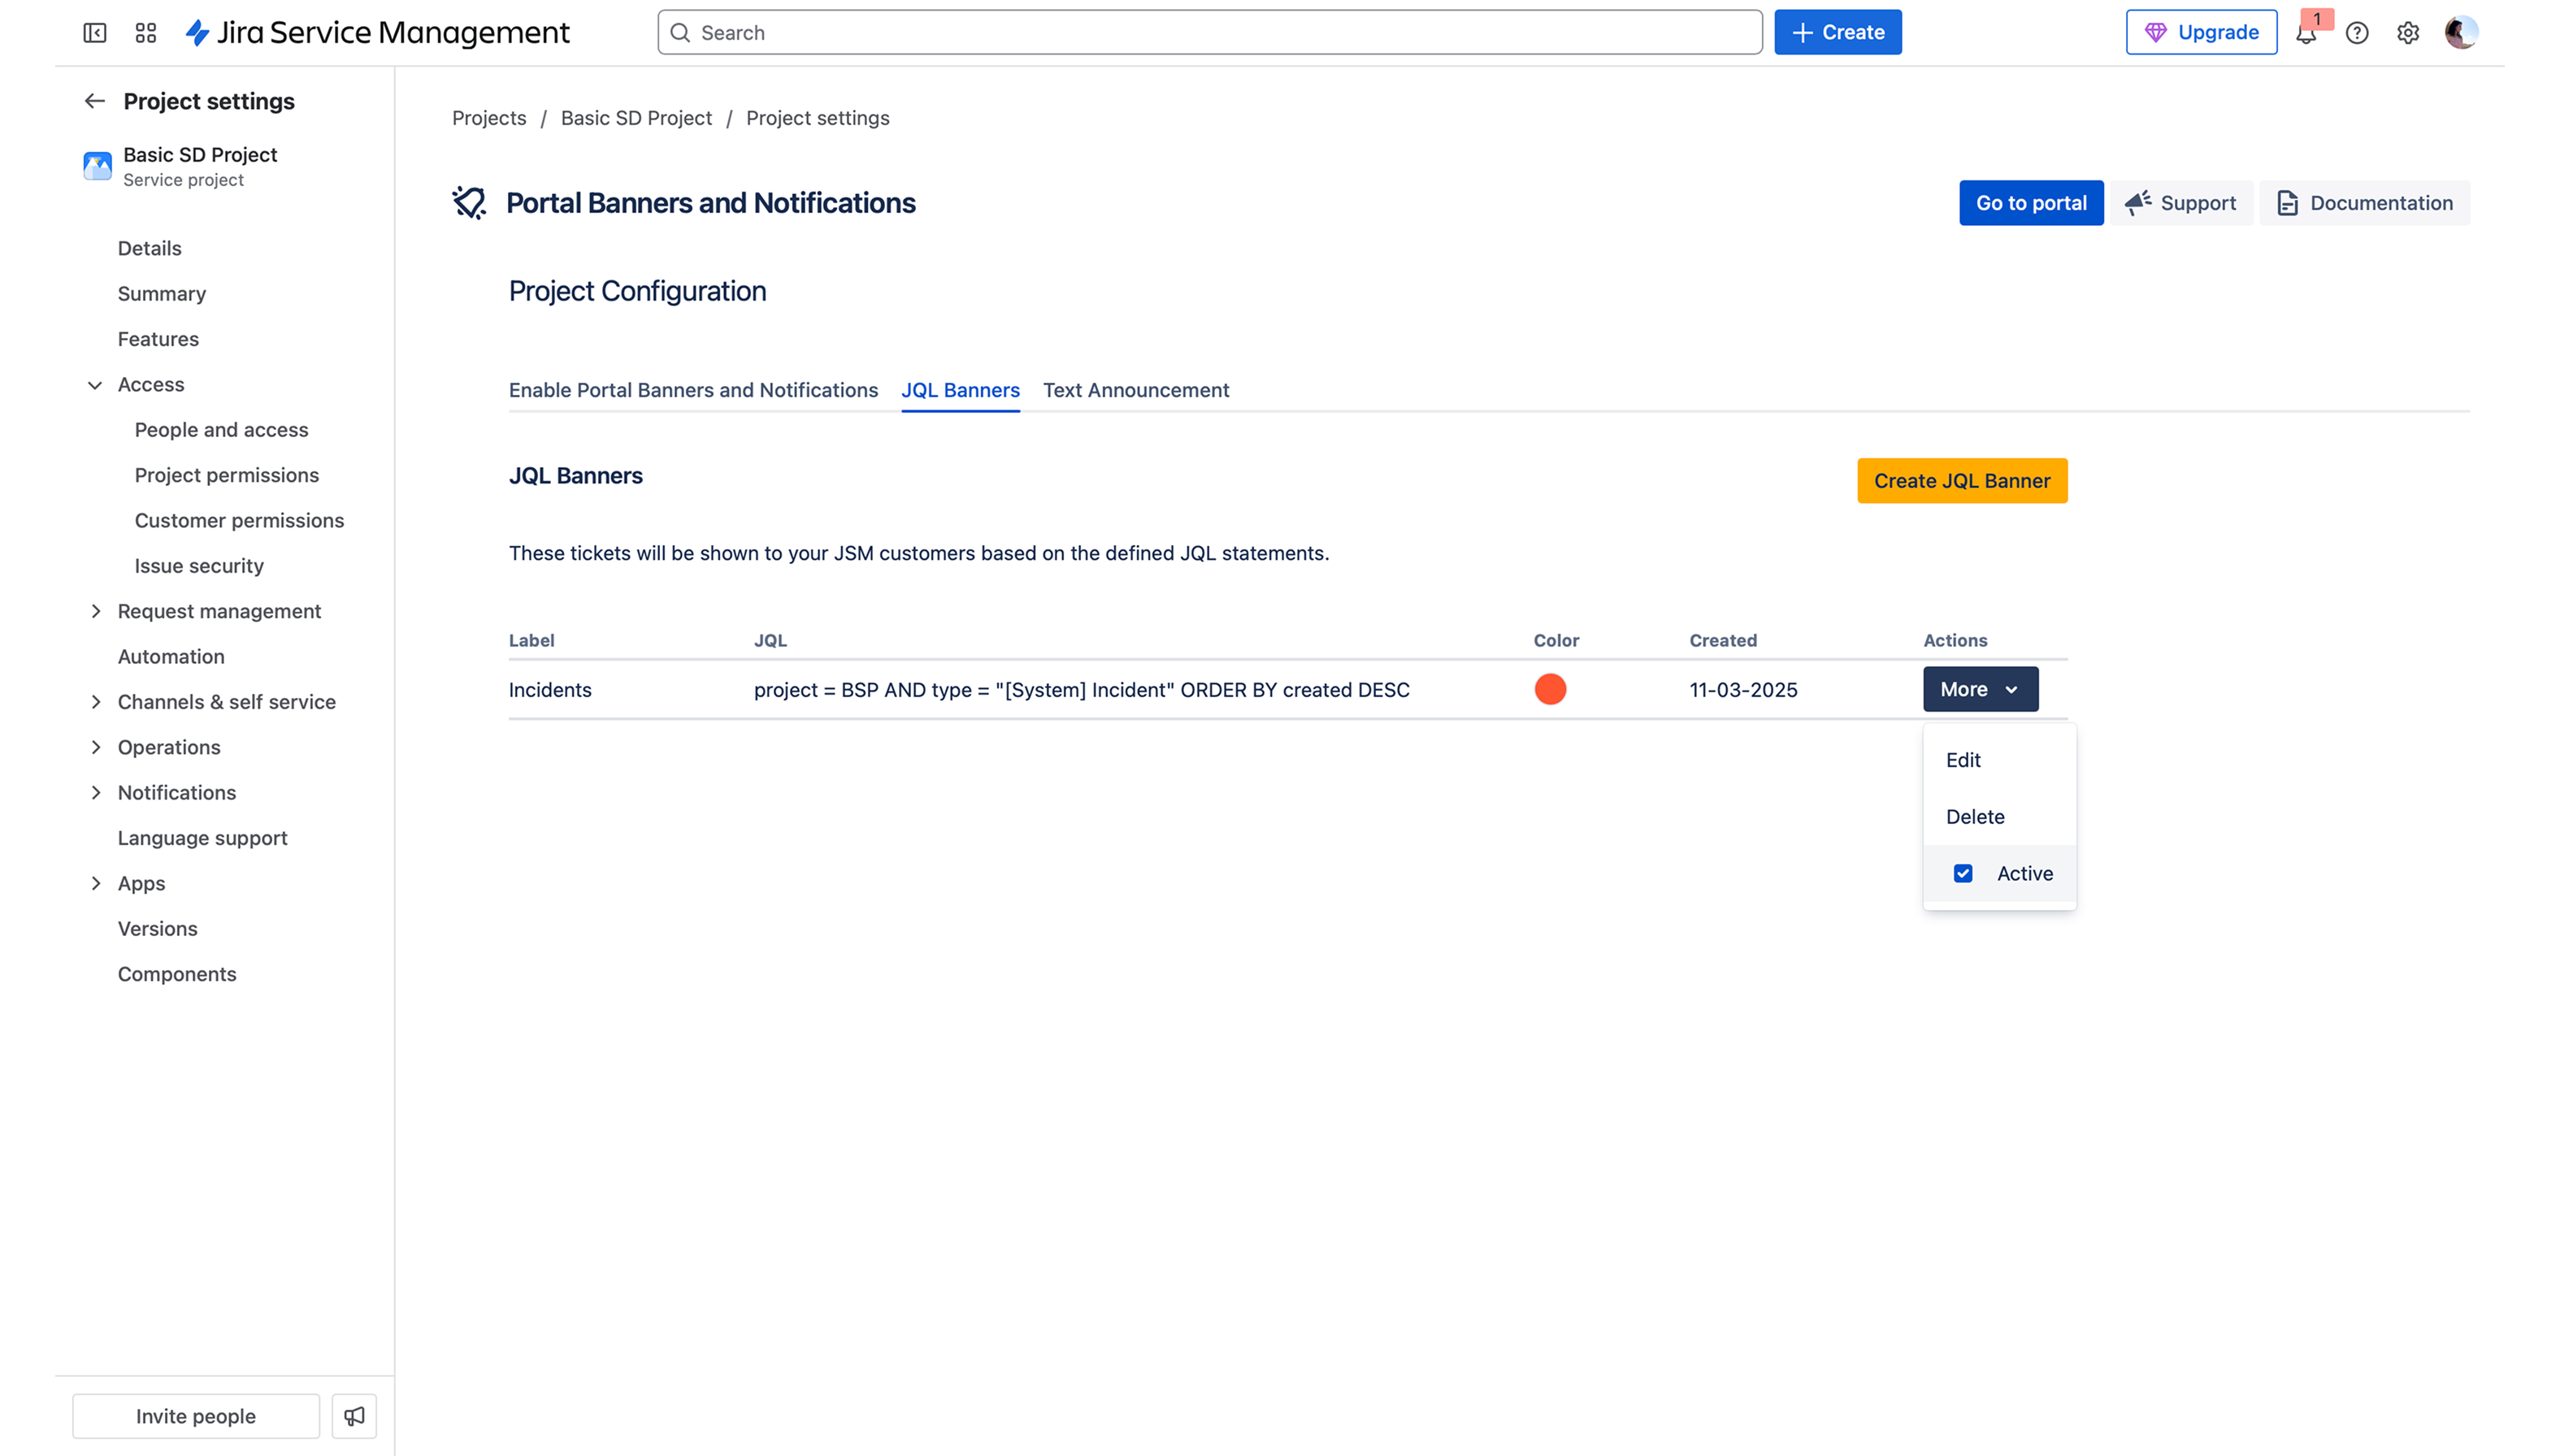
Task: Select Edit from the dropdown menu
Action: pyautogui.click(x=1963, y=760)
